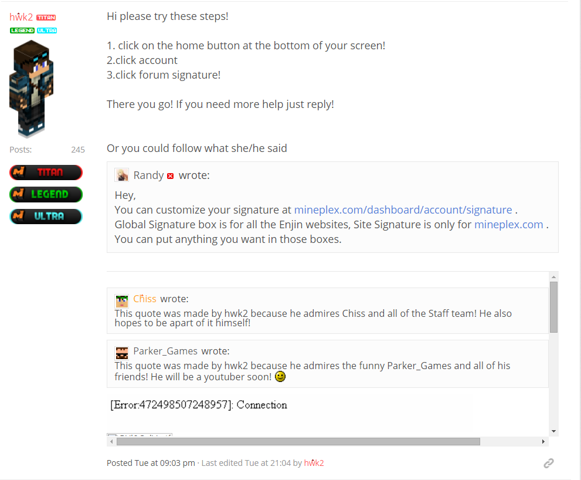Click the Chiss username in the signature

tap(145, 299)
